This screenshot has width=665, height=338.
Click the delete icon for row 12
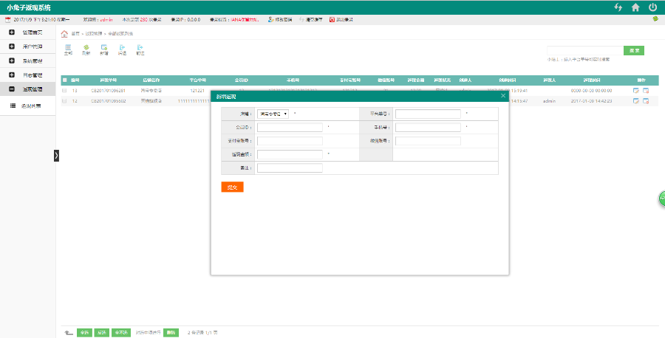pyautogui.click(x=646, y=101)
